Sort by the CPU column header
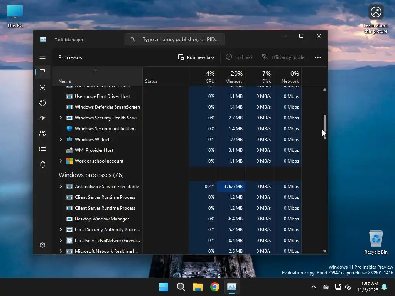The width and height of the screenshot is (395, 296). tap(203, 76)
